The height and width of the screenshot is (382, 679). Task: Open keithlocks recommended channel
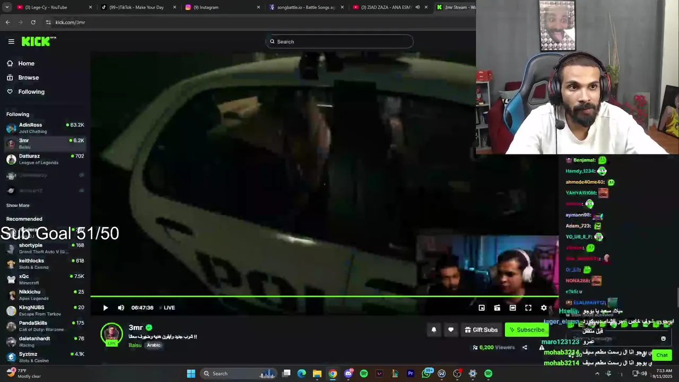click(x=45, y=264)
